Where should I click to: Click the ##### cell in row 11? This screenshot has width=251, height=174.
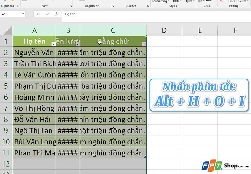(68, 153)
